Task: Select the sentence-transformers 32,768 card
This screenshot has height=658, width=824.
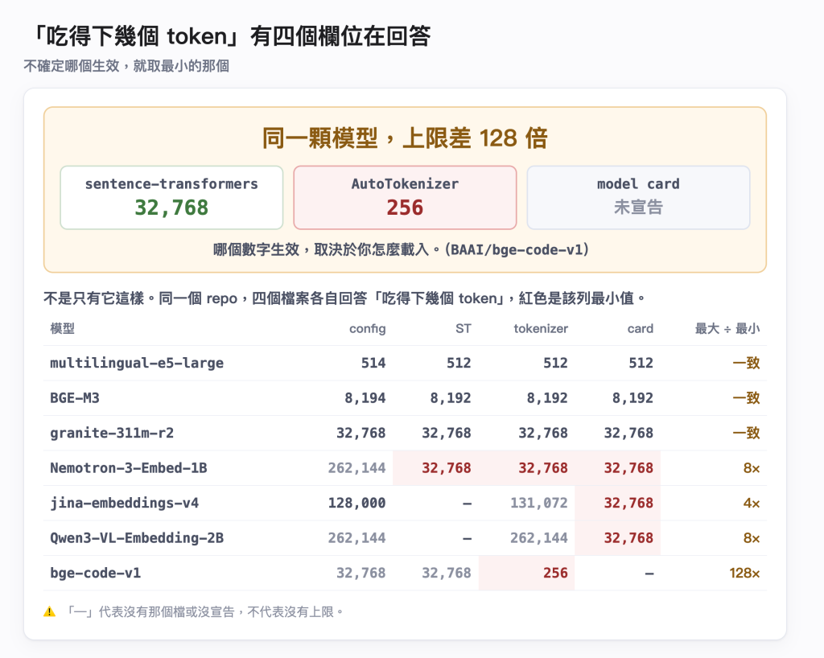Action: (x=172, y=197)
